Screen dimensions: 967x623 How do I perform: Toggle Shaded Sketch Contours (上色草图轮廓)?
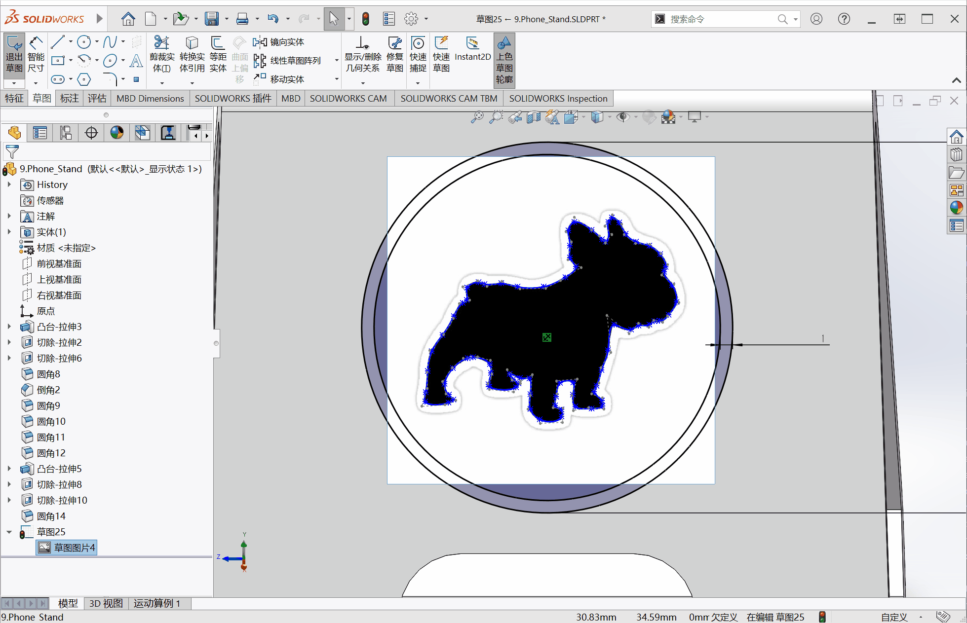click(x=504, y=60)
